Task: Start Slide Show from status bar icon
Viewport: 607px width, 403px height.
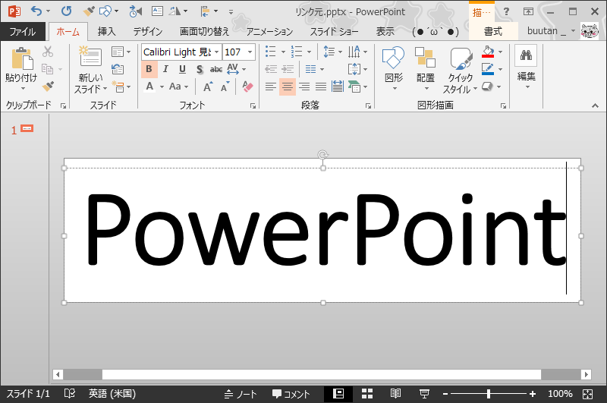Action: click(424, 394)
